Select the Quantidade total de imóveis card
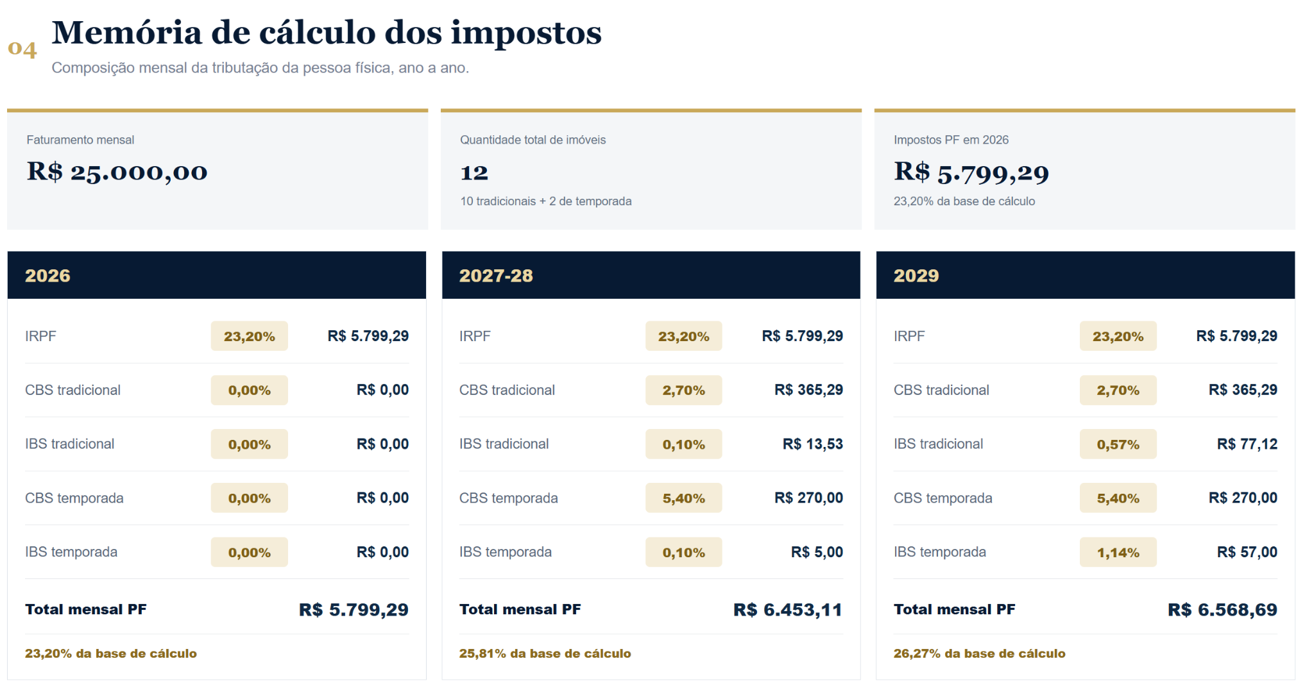1314x681 pixels. point(651,169)
